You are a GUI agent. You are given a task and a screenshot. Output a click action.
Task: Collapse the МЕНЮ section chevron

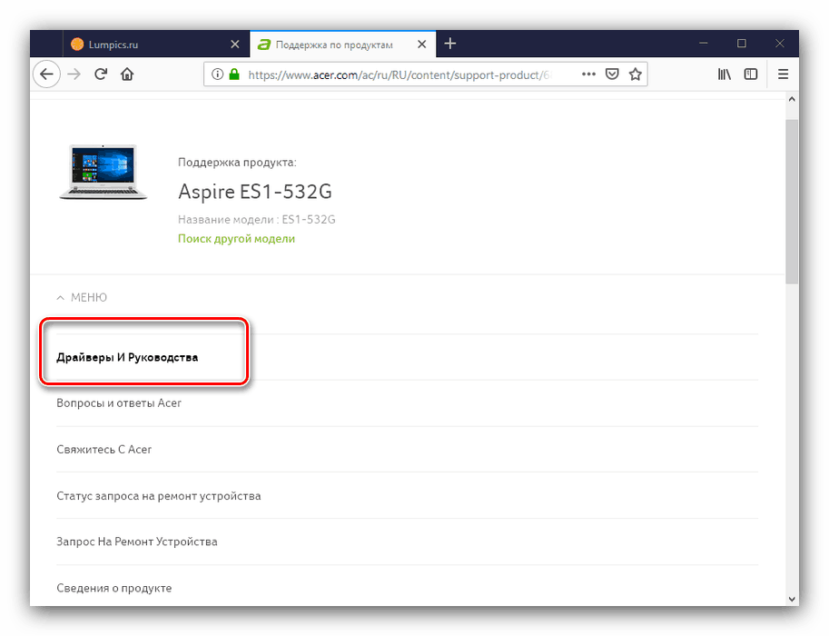pos(60,298)
